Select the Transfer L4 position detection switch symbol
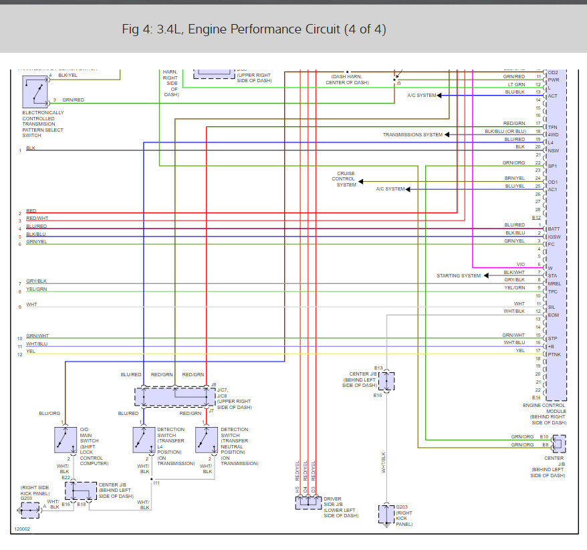 click(144, 440)
